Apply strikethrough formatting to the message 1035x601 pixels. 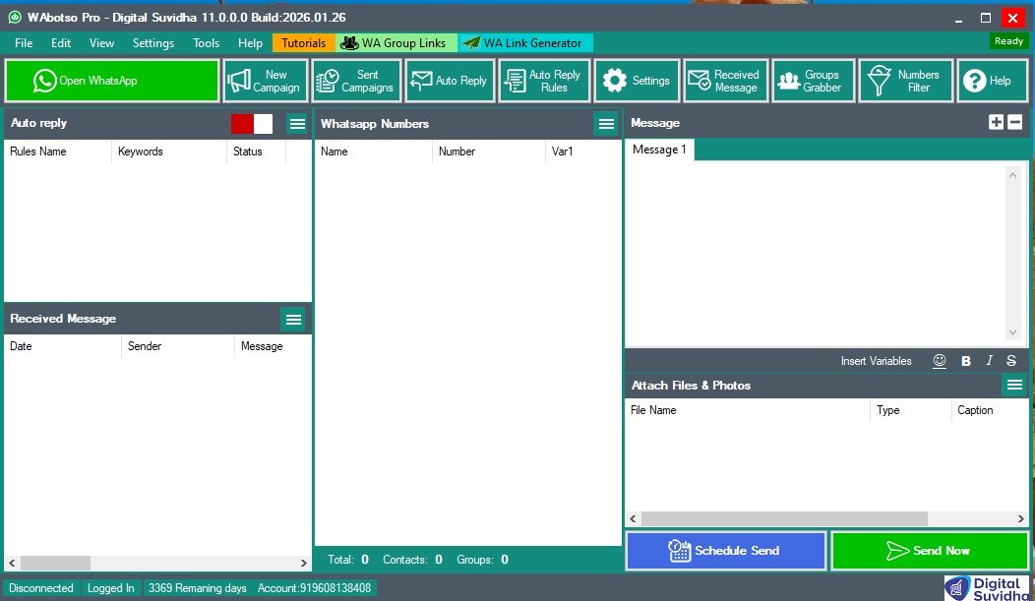pyautogui.click(x=1011, y=361)
